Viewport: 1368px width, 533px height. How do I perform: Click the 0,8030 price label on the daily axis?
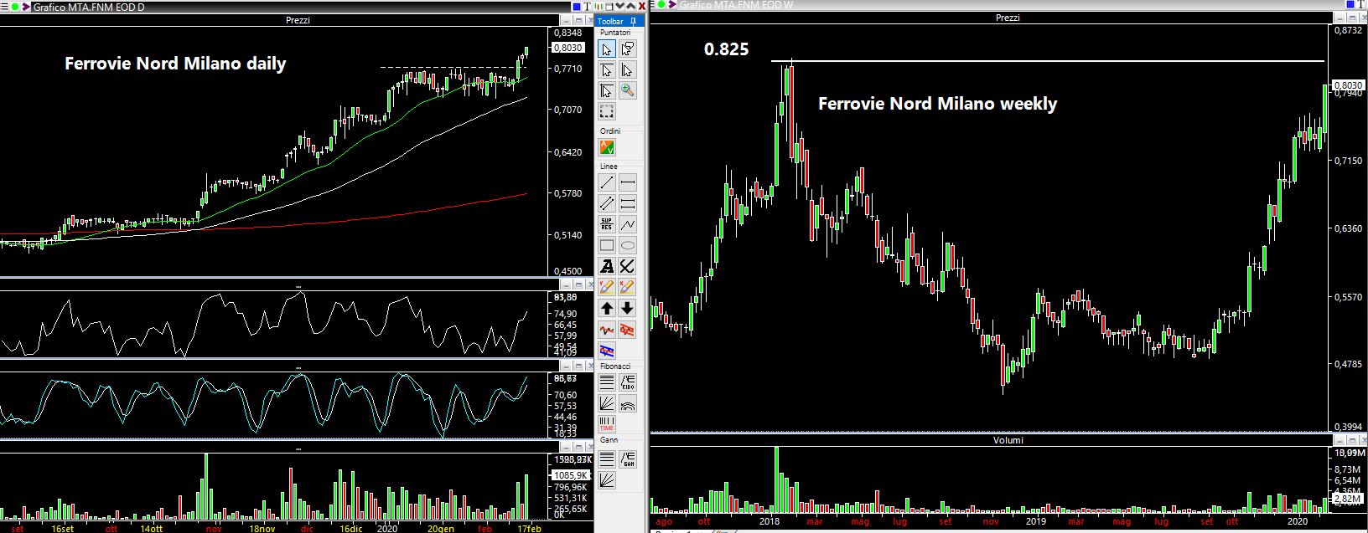point(569,48)
